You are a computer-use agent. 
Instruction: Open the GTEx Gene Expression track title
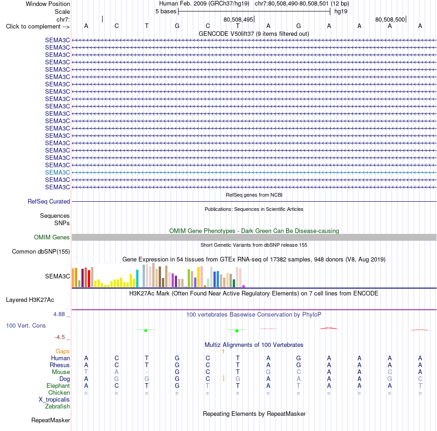(254, 259)
